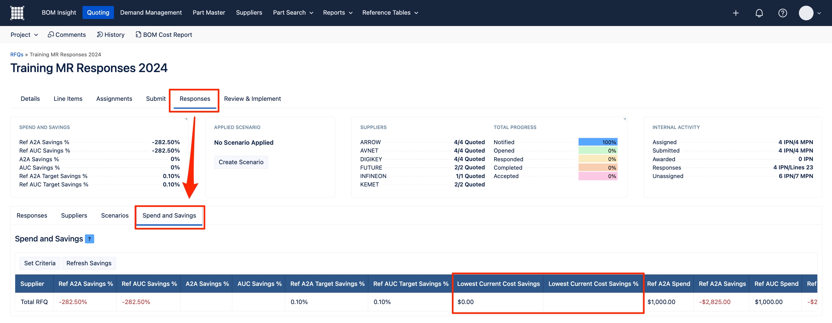Image resolution: width=832 pixels, height=323 pixels.
Task: Click the Unassigned 6 IPN/7 MPN value
Action: 796,176
